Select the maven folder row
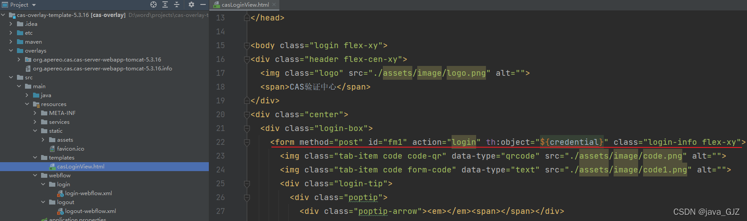The height and width of the screenshot is (221, 747). pos(104,42)
